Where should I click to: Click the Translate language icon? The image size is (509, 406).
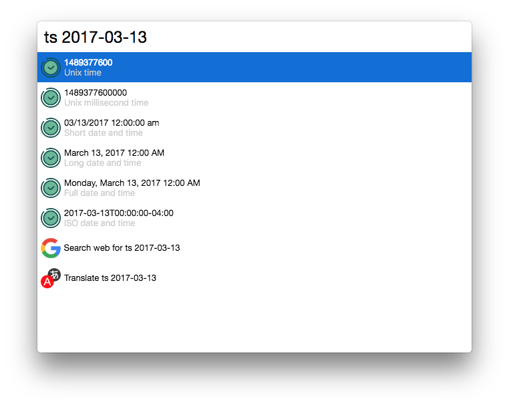(51, 278)
